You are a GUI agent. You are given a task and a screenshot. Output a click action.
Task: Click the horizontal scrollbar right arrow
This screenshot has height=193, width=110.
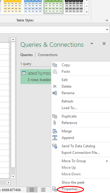pos(8,183)
